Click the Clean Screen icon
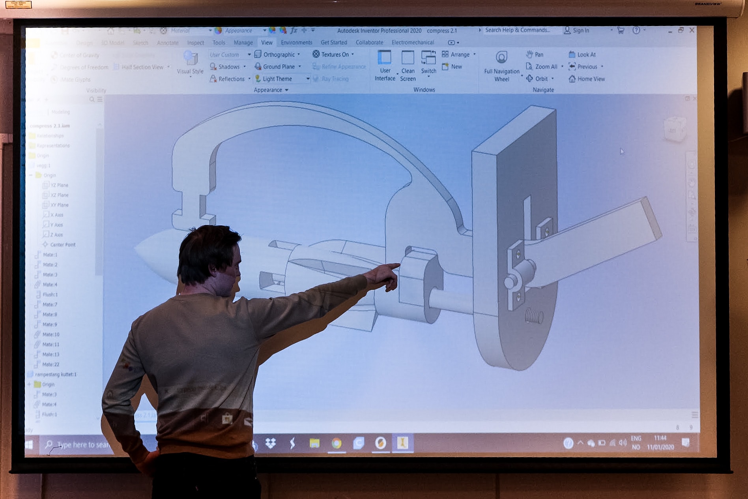This screenshot has height=499, width=748. tap(408, 58)
